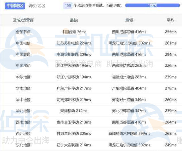Click the 159 monitoring point count badge
The height and width of the screenshot is (151, 182).
tap(68, 5)
